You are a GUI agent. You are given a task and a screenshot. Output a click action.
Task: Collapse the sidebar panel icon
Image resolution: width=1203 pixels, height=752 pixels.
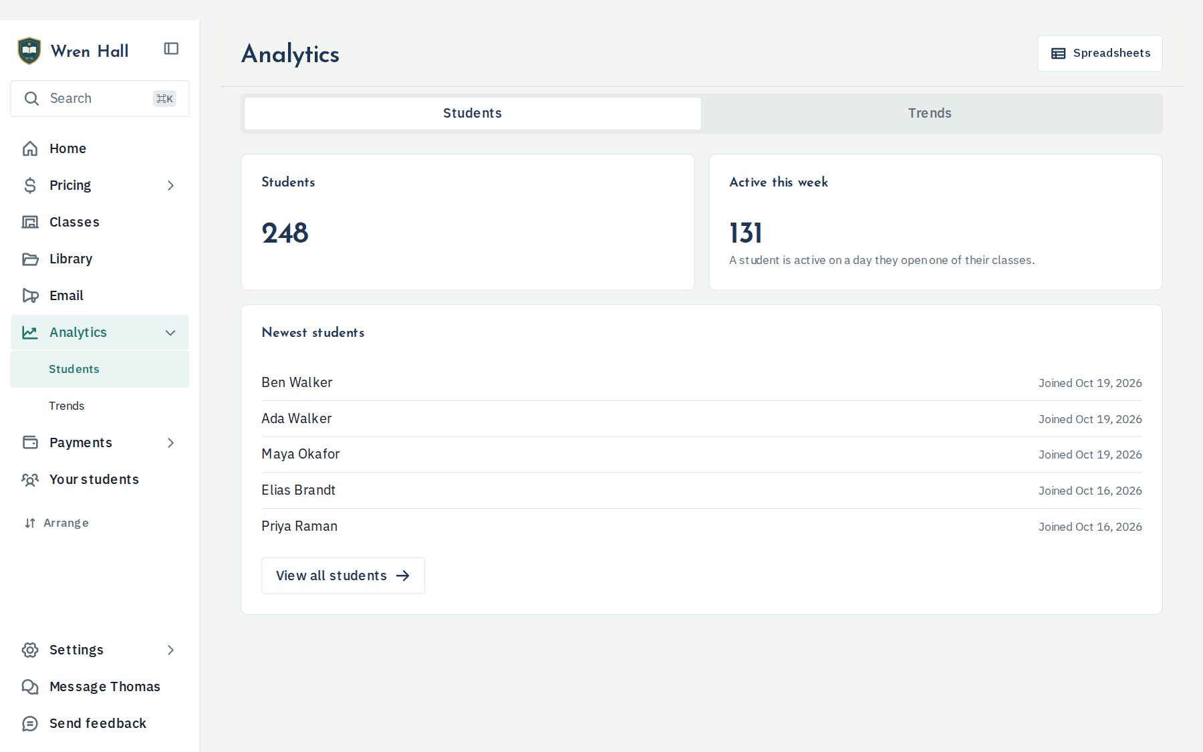[x=171, y=49]
